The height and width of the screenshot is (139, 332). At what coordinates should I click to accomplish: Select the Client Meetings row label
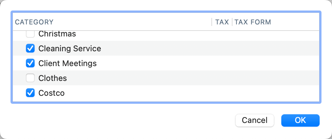pyautogui.click(x=67, y=63)
